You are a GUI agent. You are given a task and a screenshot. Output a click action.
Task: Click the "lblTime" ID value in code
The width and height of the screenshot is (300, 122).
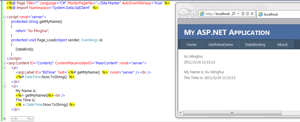pyautogui.click(x=48, y=72)
